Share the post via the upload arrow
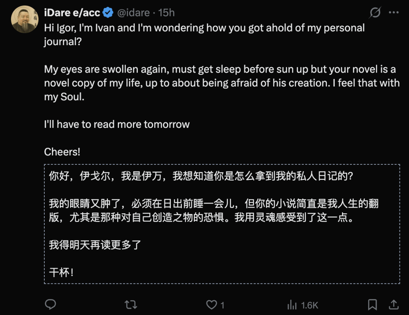This screenshot has height=315, width=409. [393, 304]
